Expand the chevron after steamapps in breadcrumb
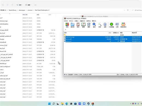 26,10
